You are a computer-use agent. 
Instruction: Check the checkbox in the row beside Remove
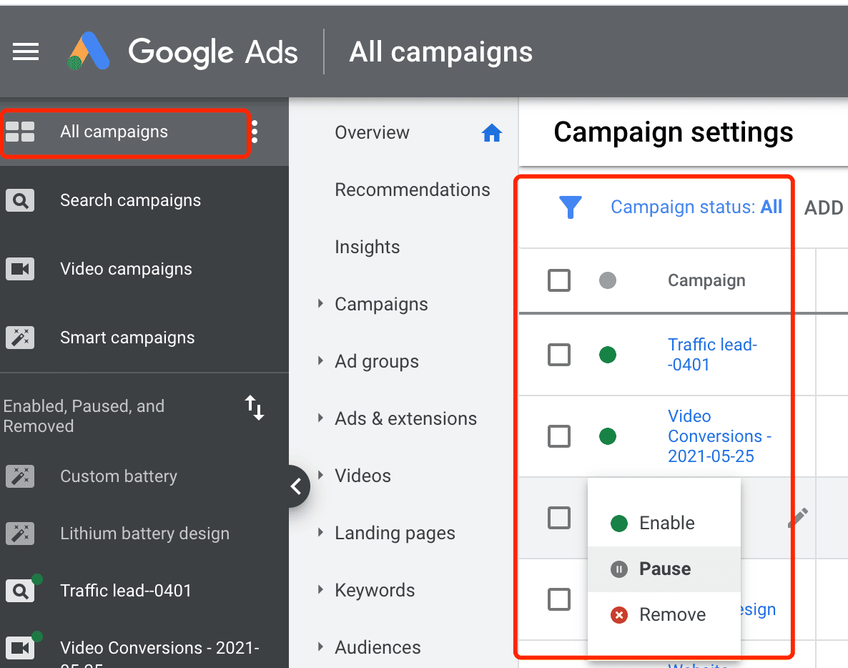click(559, 599)
